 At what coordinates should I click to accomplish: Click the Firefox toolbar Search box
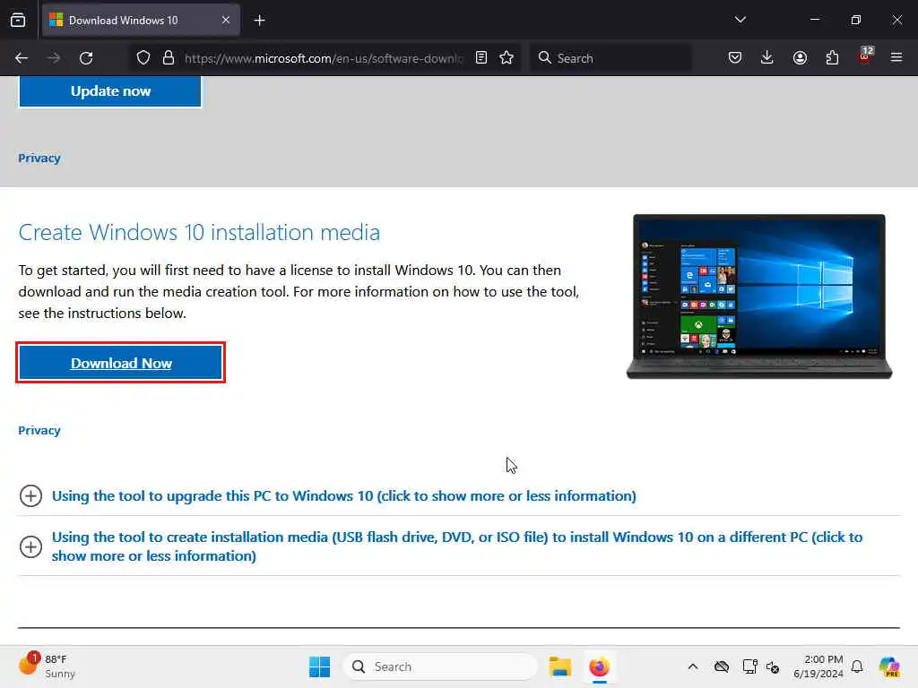(x=611, y=58)
